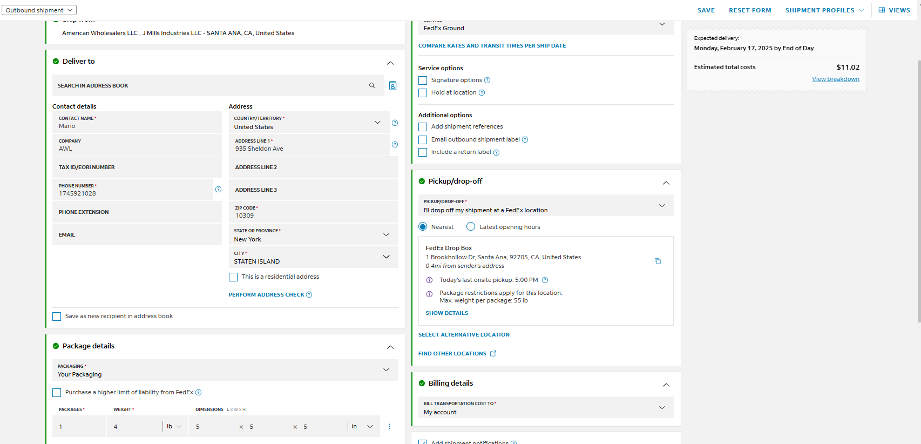
Task: Click the green check icon beside Billing details
Action: (x=422, y=384)
